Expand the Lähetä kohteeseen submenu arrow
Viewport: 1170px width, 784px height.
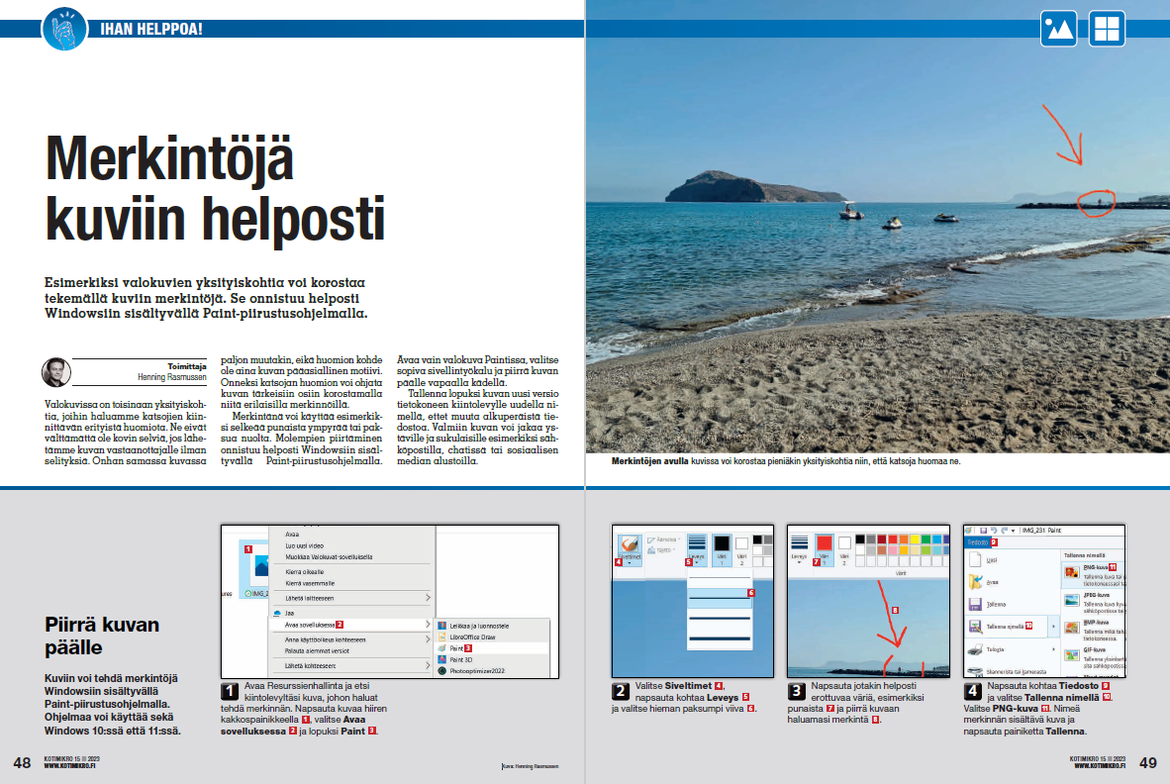(x=428, y=665)
